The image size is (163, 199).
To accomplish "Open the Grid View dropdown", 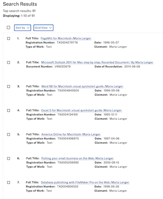I will (43, 28).
